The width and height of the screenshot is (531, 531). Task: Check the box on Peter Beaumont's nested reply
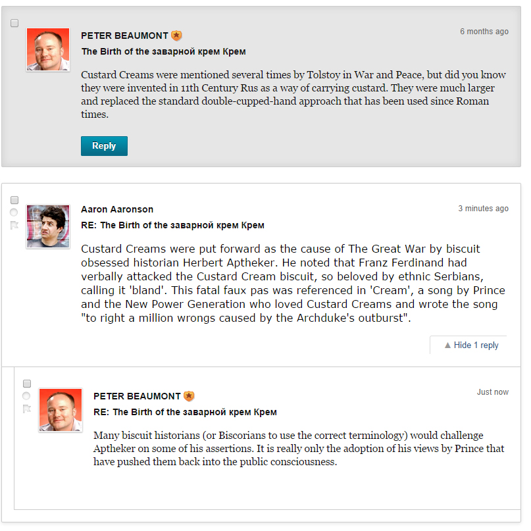click(27, 384)
